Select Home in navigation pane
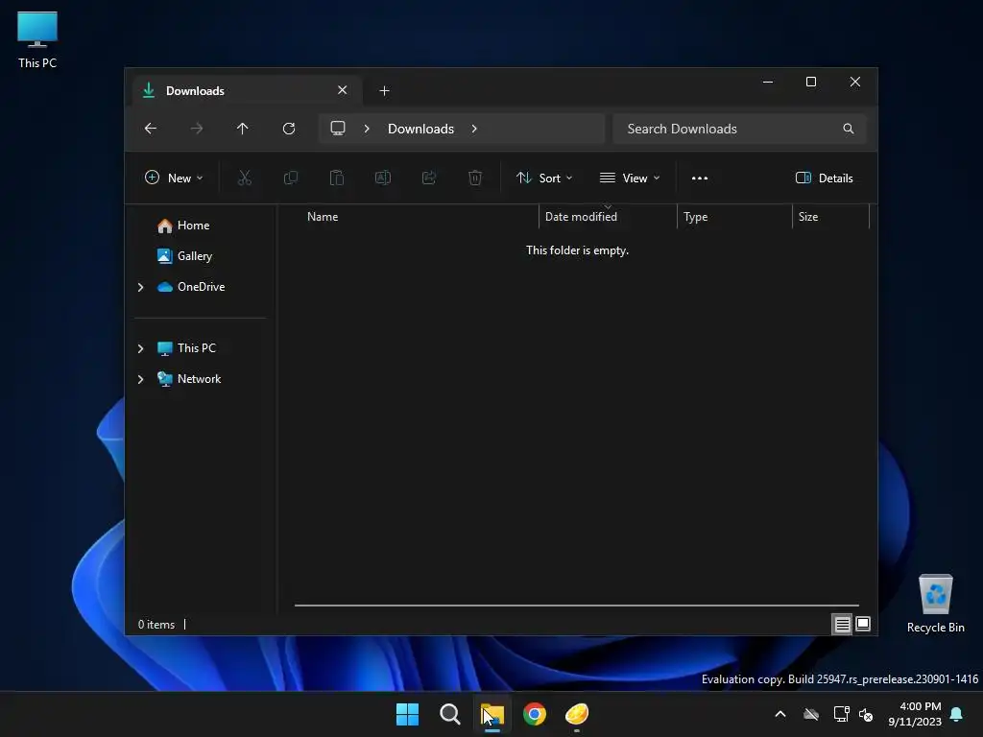 tap(193, 225)
